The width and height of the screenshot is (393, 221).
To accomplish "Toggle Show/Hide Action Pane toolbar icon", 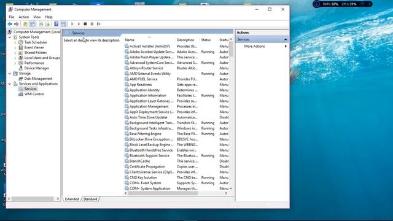I will point(63,24).
